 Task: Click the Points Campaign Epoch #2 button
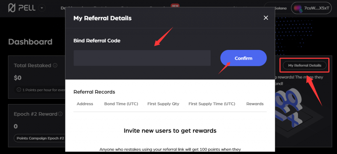40,138
